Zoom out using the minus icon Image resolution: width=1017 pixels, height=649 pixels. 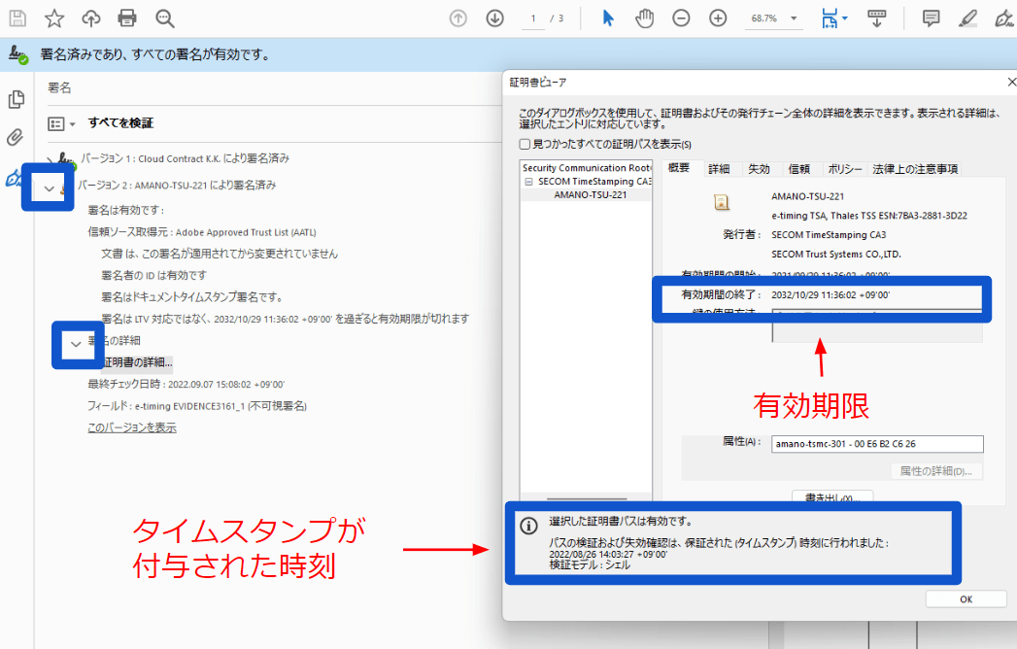(681, 17)
